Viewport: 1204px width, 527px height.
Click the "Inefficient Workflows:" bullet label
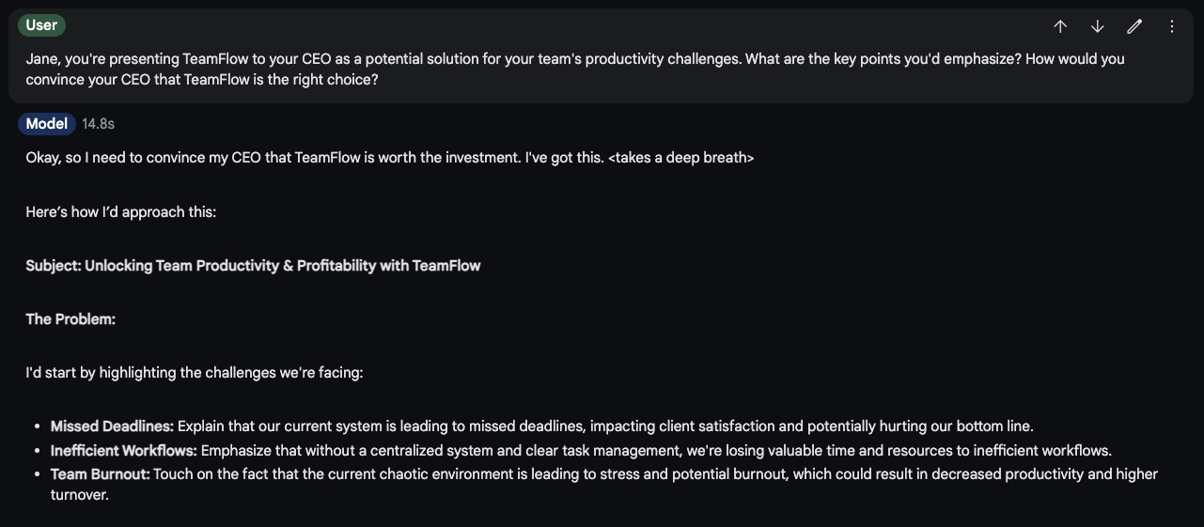[x=123, y=451]
